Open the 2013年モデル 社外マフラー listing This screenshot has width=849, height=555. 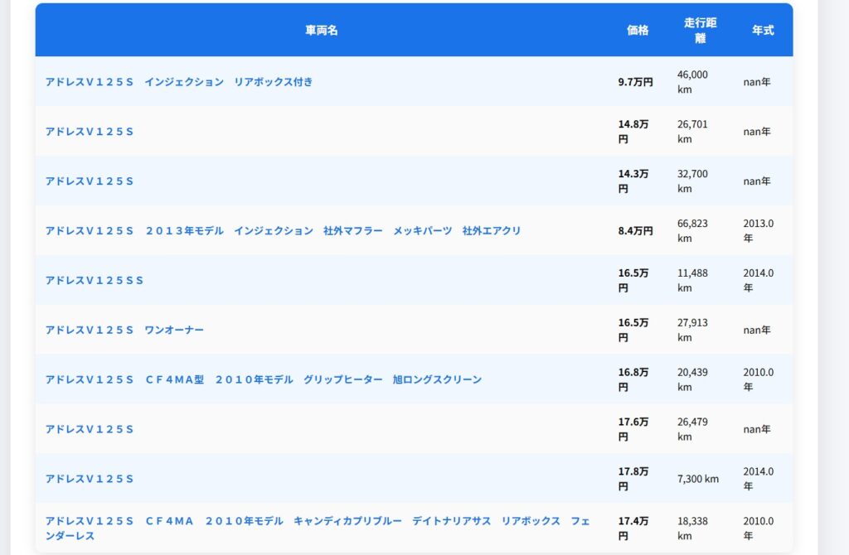(283, 230)
